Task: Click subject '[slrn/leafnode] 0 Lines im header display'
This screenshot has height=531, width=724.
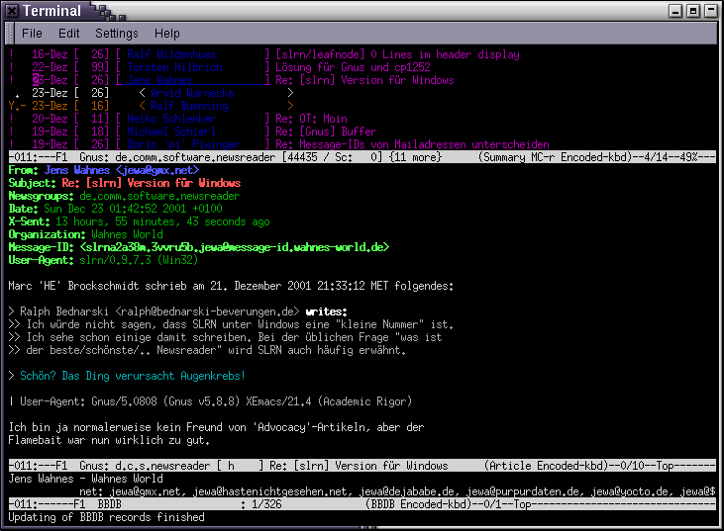Action: pos(397,54)
